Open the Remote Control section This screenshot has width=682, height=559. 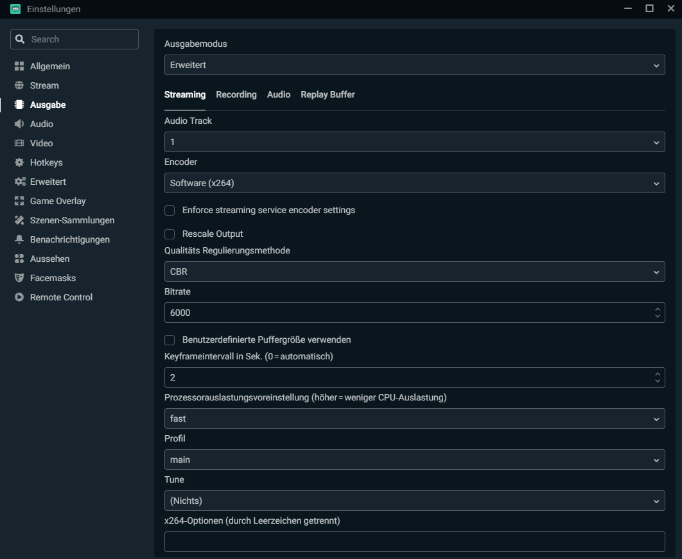click(61, 297)
